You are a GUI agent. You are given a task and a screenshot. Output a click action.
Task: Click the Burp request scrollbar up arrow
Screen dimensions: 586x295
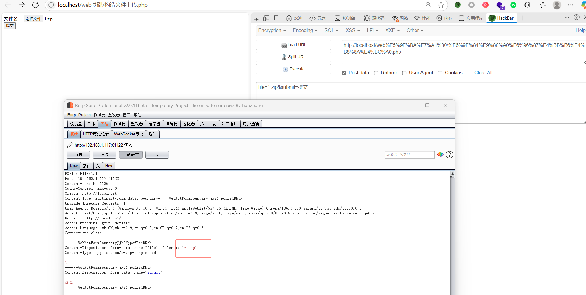452,174
